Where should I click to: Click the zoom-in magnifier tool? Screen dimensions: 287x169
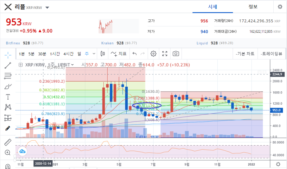pos(8,152)
